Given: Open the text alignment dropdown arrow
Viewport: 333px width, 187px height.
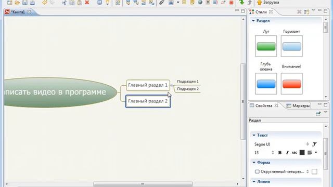Looking at the screenshot, I should 316,152.
